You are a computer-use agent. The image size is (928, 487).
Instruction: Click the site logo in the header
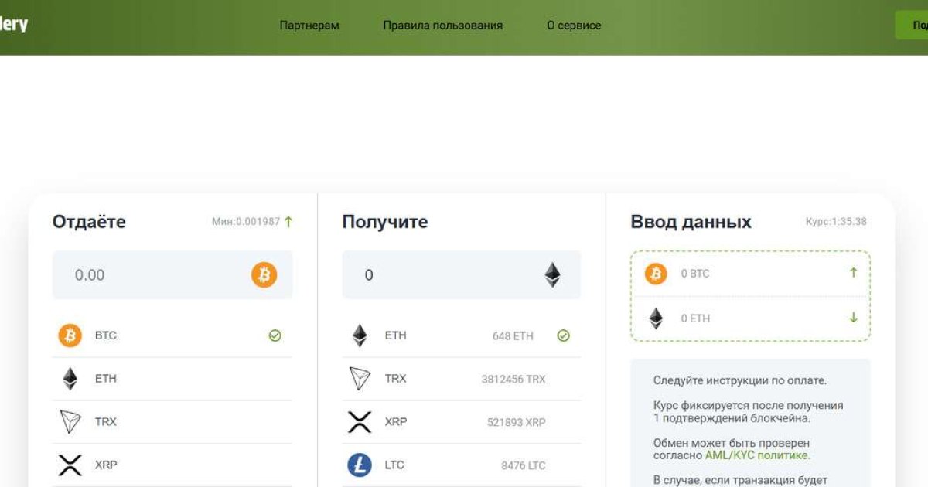[x=14, y=23]
